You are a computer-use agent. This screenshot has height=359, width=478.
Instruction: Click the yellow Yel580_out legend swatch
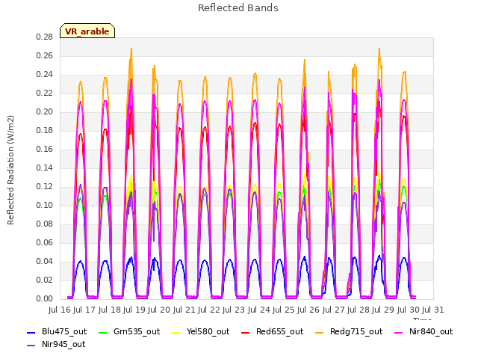tap(176, 332)
